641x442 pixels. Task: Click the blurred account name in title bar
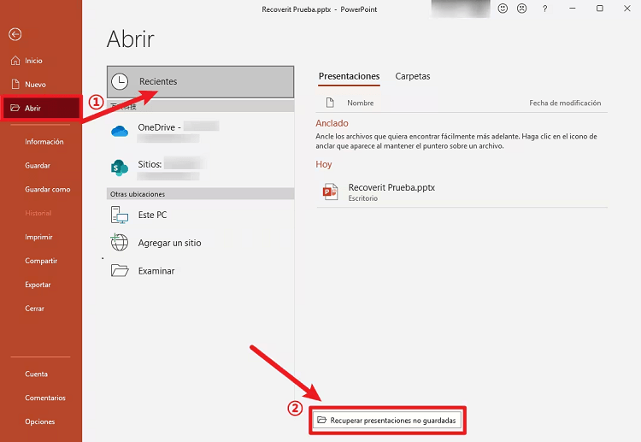tap(461, 9)
